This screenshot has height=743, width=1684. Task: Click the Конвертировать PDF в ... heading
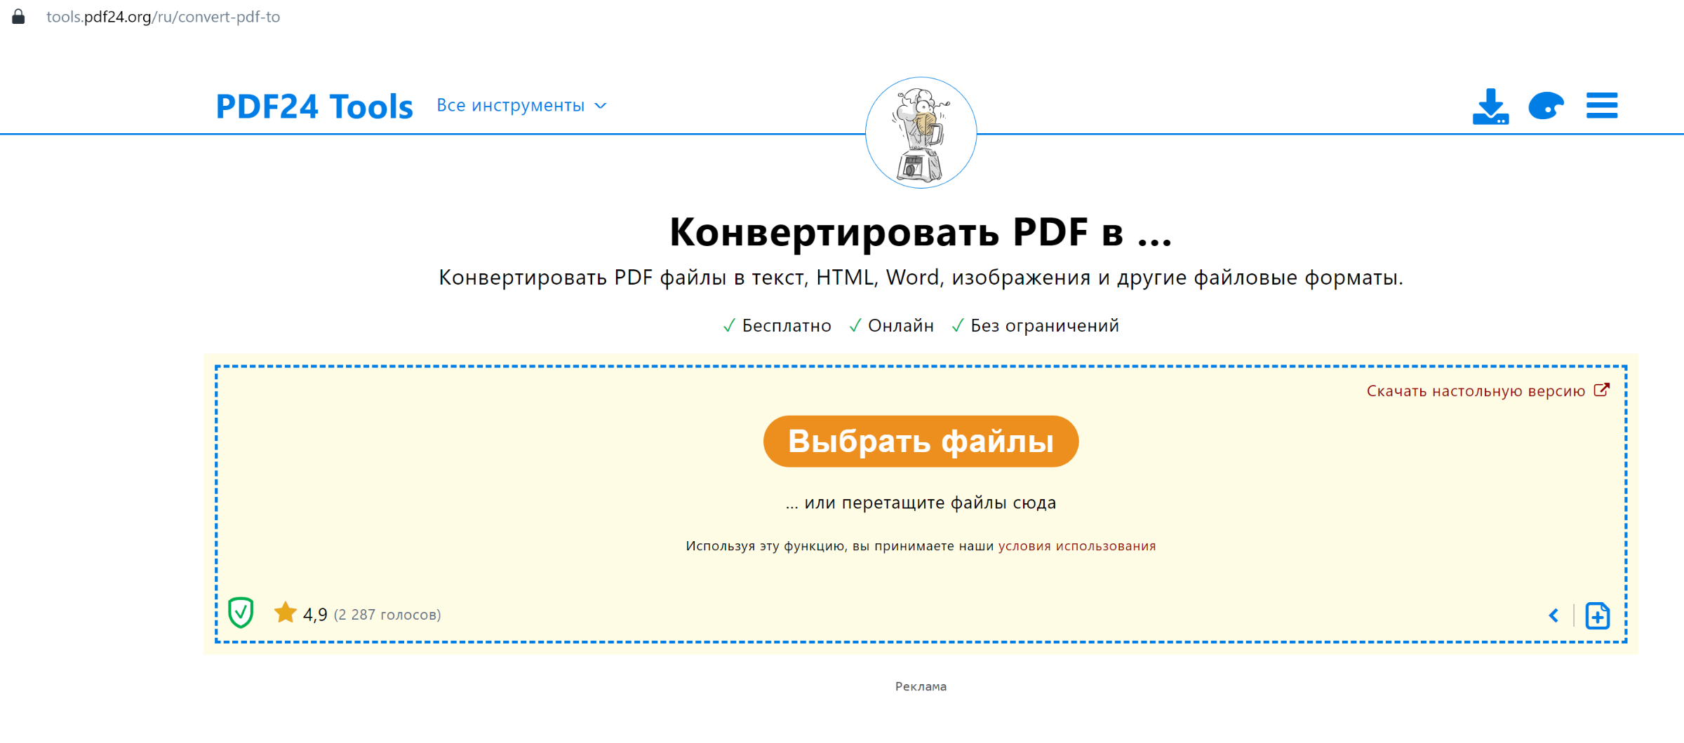click(921, 232)
